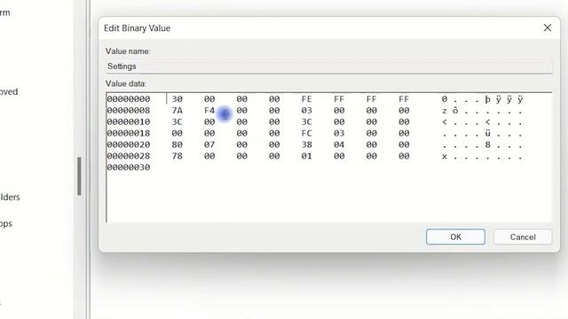Viewport: 568px width, 319px height.
Task: Select the 01 byte in row 00000028
Action: 306,156
